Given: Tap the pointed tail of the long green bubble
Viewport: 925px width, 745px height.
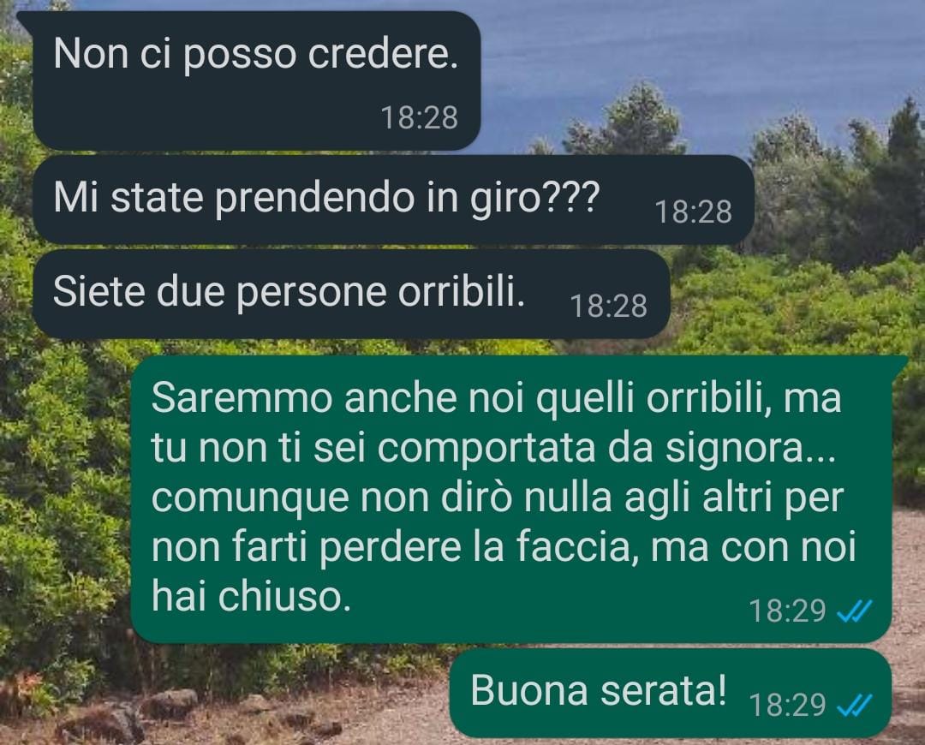Looking at the screenshot, I should [x=899, y=361].
